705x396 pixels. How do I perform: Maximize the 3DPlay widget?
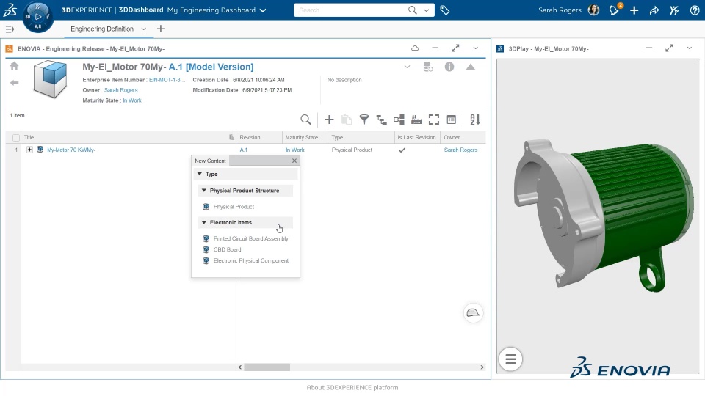669,48
